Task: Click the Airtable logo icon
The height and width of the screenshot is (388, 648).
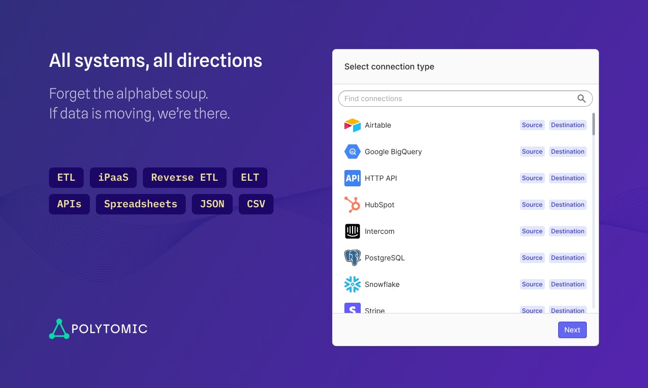Action: 353,125
